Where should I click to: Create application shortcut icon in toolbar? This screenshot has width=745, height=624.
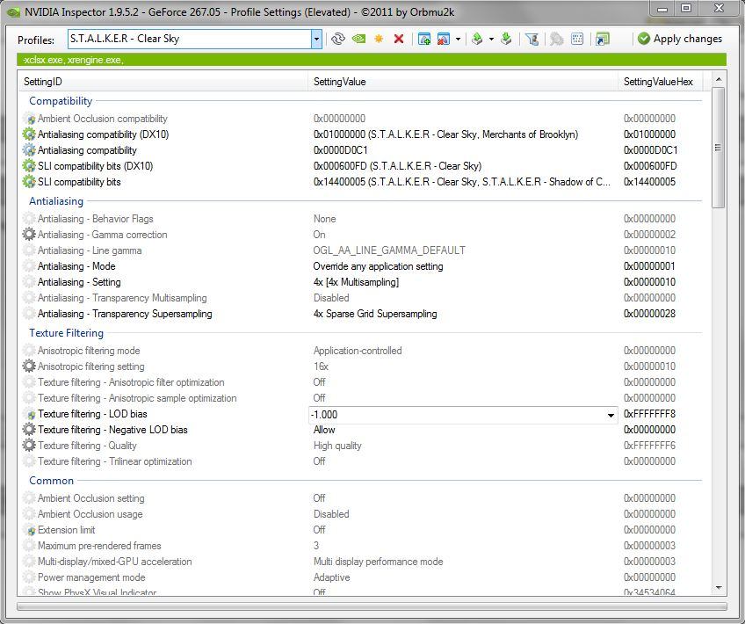click(602, 39)
